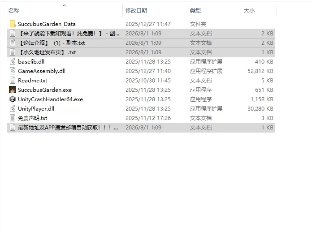Sort files by 类型 column header
This screenshot has width=312, height=232.
[195, 11]
